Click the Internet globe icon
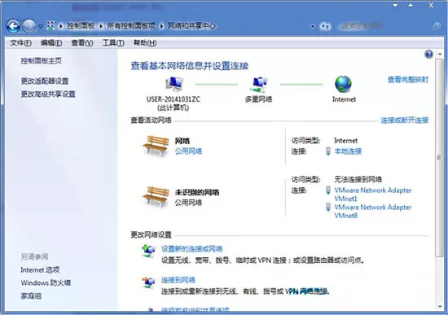The height and width of the screenshot is (315, 448). (x=343, y=85)
